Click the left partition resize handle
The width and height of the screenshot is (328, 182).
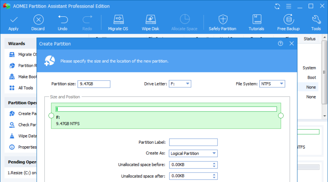pyautogui.click(x=51, y=115)
